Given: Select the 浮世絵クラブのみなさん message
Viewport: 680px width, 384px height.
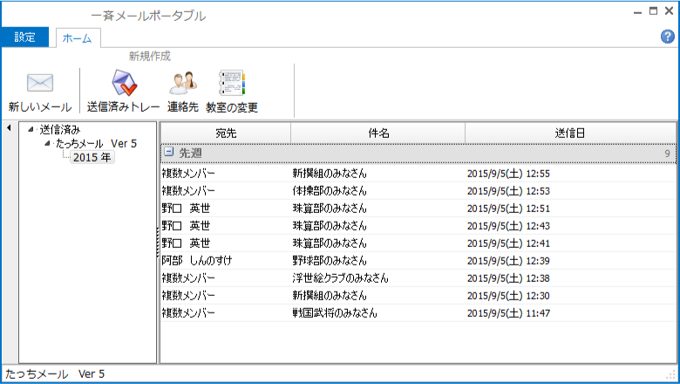Looking at the screenshot, I should pyautogui.click(x=418, y=278).
